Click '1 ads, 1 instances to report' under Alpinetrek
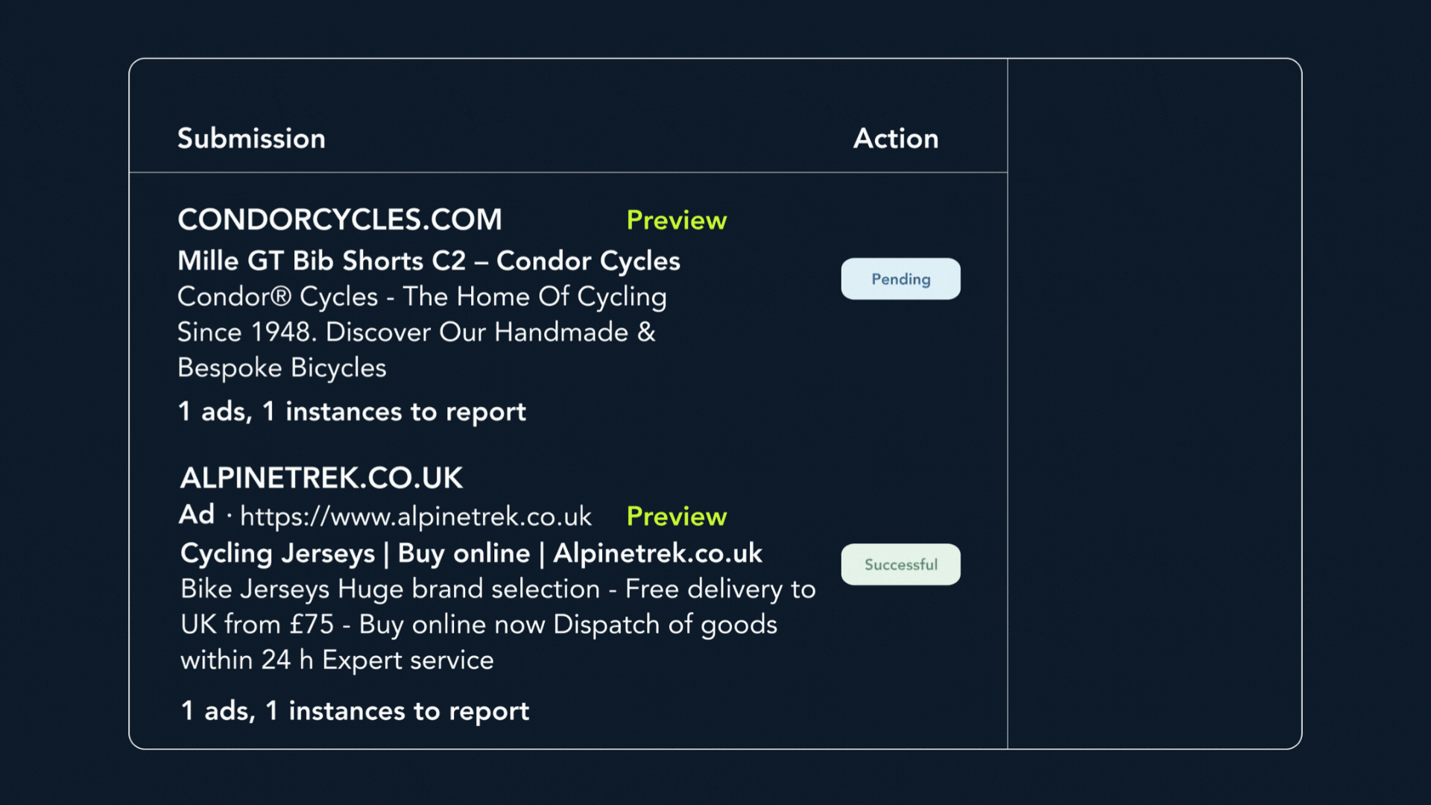The image size is (1431, 805). pos(355,710)
